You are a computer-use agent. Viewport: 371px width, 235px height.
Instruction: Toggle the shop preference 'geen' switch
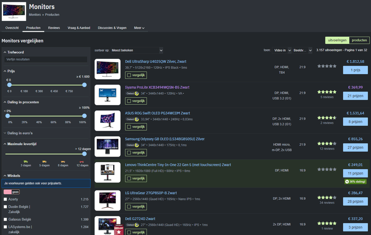click(12, 192)
